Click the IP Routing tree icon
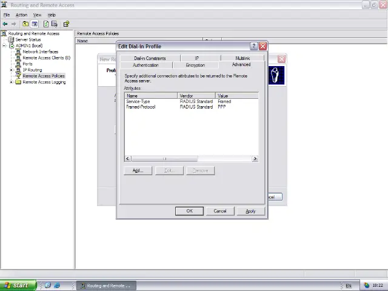Image resolution: width=388 pixels, height=291 pixels. coord(18,70)
